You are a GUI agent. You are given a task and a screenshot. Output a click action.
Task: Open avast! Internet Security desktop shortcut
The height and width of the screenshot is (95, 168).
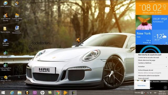pos(6,17)
